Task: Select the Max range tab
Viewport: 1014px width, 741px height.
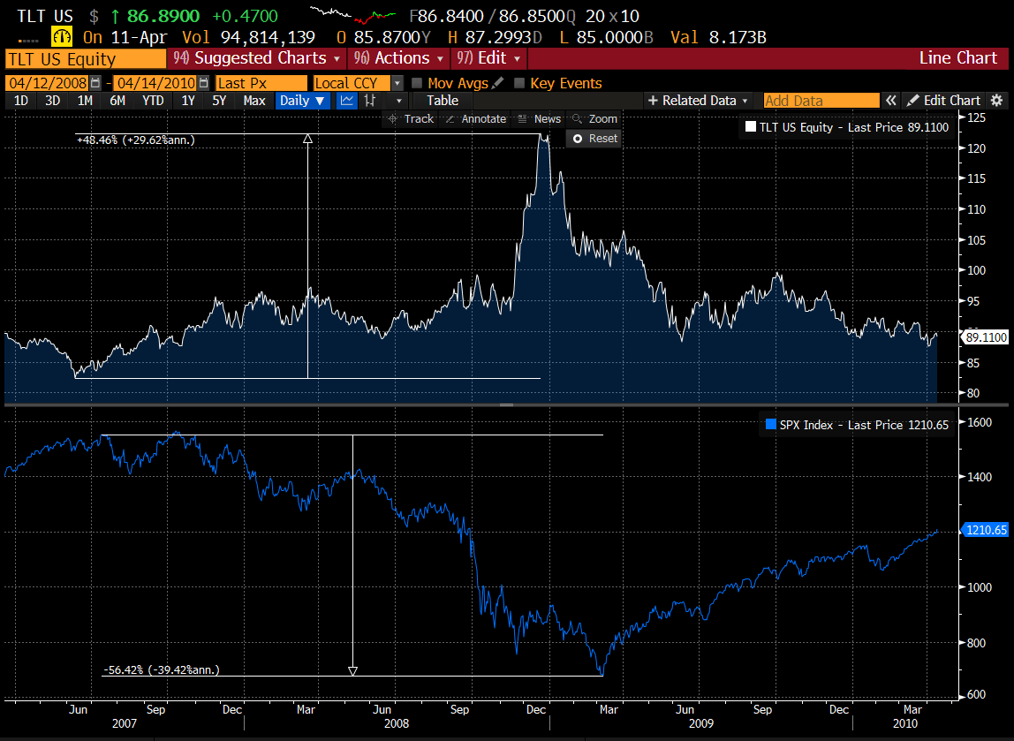Action: 254,100
